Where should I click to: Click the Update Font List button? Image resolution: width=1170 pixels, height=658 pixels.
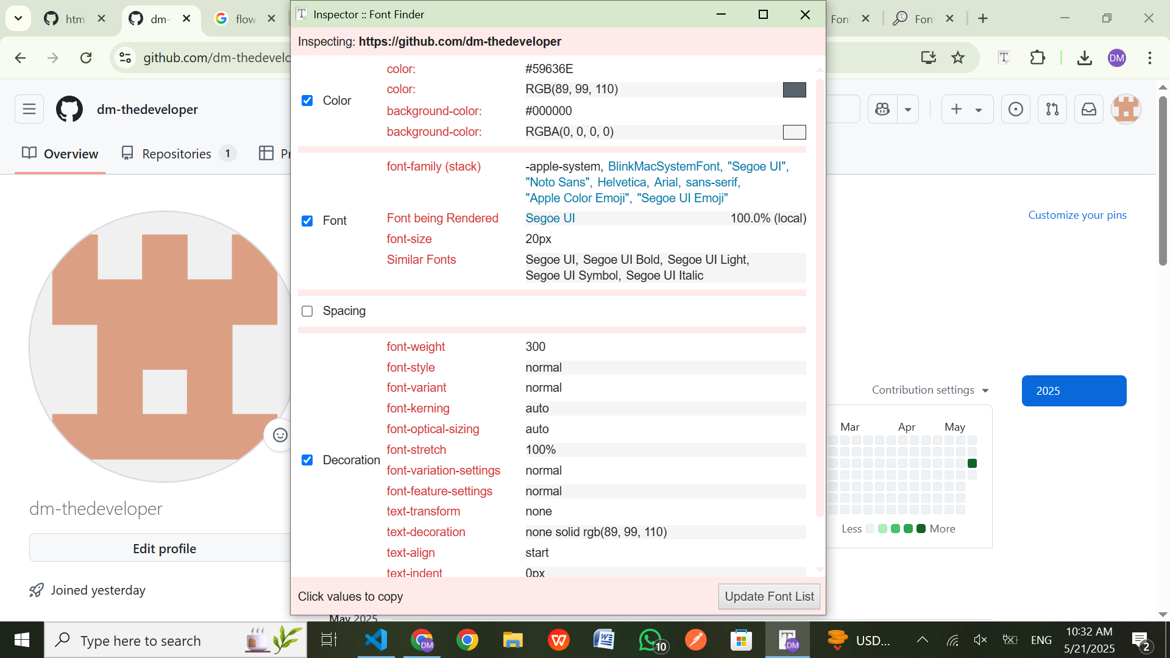click(769, 596)
